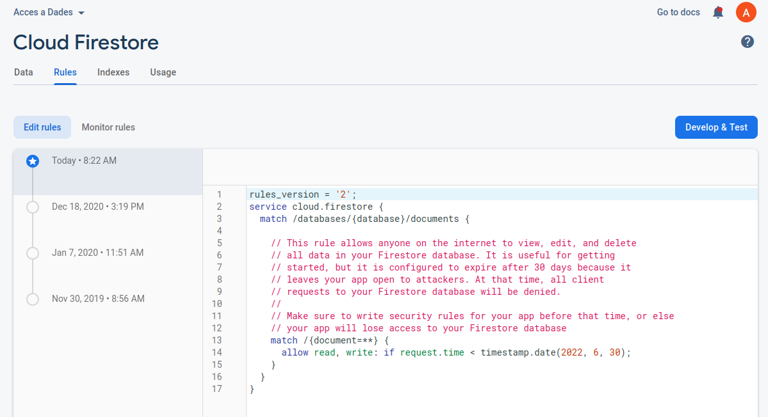Select the starred current rules version marker
Image resolution: width=768 pixels, height=417 pixels.
(x=33, y=161)
